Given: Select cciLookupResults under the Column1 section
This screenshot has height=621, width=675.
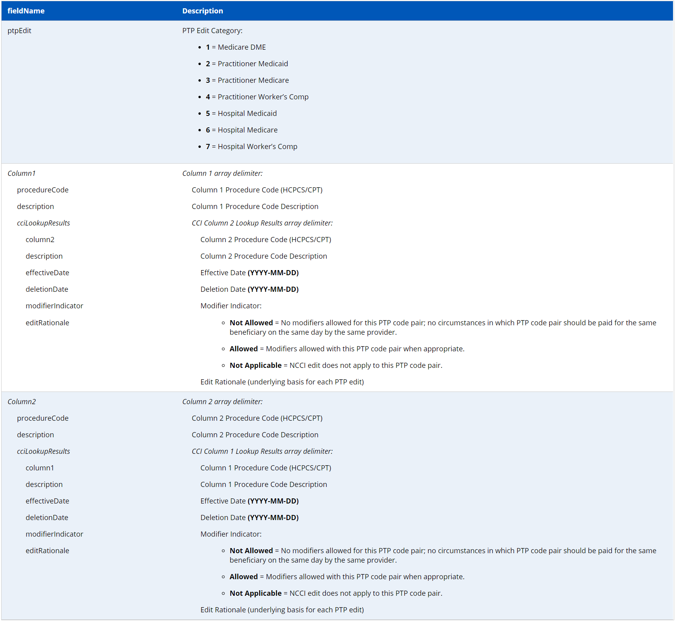Looking at the screenshot, I should tap(43, 223).
